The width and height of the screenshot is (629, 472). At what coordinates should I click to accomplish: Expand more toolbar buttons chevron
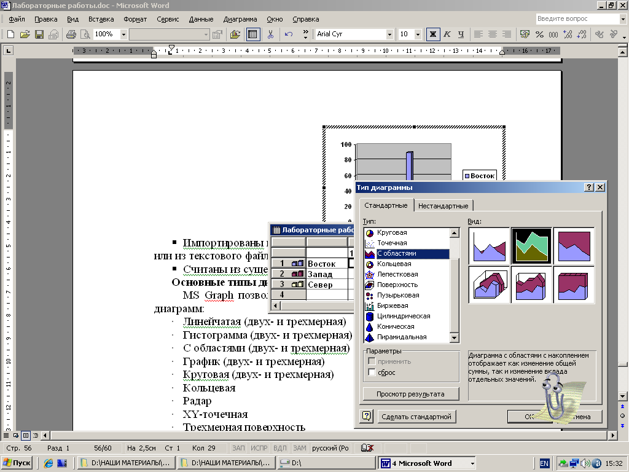pyautogui.click(x=305, y=34)
